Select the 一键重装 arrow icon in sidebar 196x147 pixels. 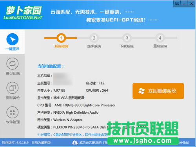[13, 39]
